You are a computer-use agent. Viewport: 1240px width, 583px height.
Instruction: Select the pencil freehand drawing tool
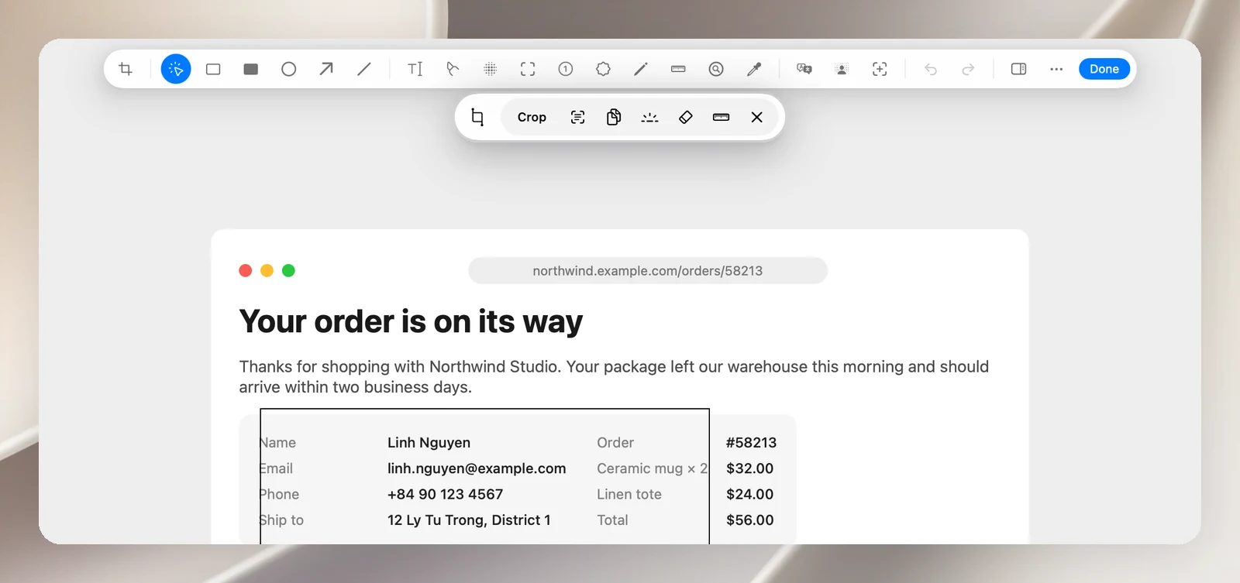641,69
